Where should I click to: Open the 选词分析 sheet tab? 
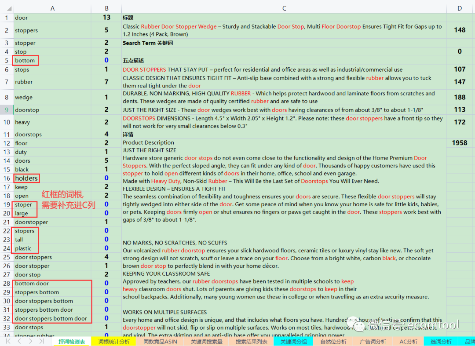[441, 342]
